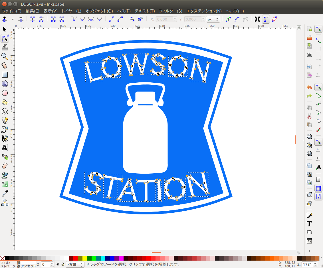Click the Print document icon
This screenshot has width=323, height=268.
(x=309, y=54)
